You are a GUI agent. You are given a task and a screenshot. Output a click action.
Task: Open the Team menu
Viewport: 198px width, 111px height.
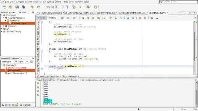65,2
